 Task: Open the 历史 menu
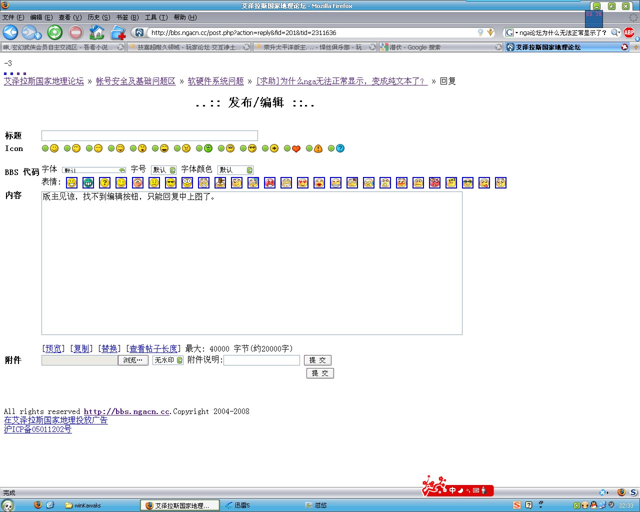99,17
